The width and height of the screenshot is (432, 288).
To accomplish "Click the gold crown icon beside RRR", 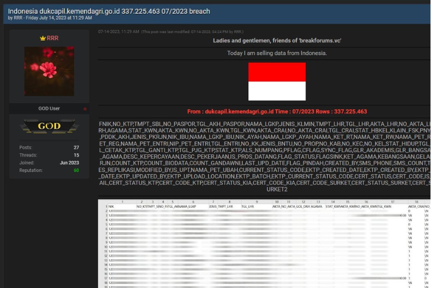I will point(42,38).
